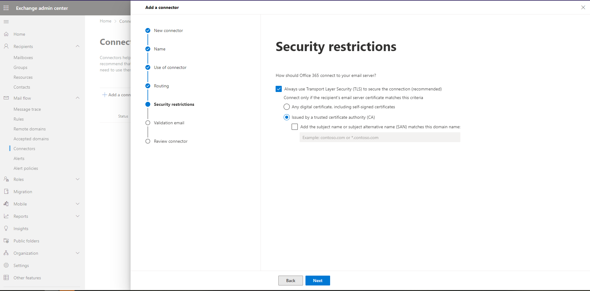Expand the Roles section chevron
The image size is (590, 291).
pos(78,179)
